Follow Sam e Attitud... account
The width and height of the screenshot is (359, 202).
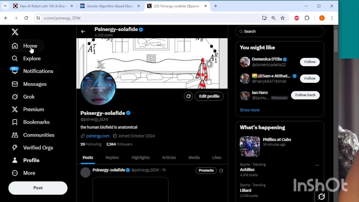310,78
